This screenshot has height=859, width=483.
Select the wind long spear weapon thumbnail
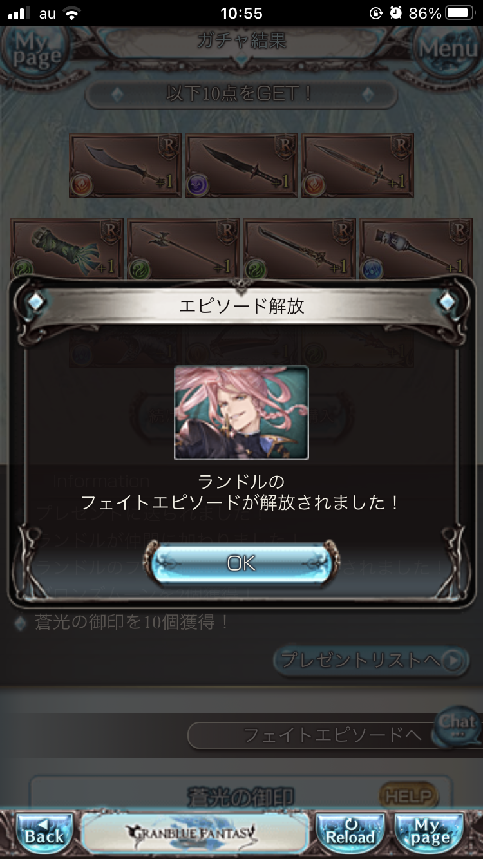(x=299, y=249)
